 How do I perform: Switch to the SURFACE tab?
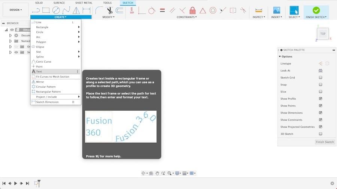point(59,3)
